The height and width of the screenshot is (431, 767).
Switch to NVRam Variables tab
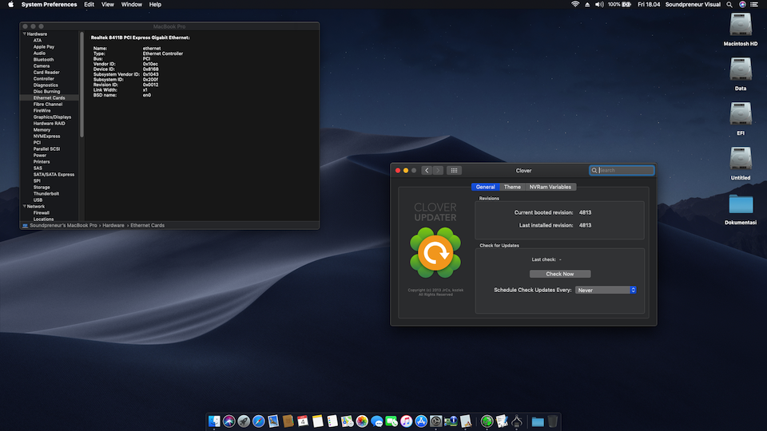tap(550, 187)
